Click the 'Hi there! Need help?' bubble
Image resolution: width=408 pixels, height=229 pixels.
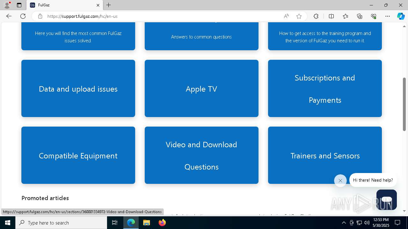tap(373, 180)
